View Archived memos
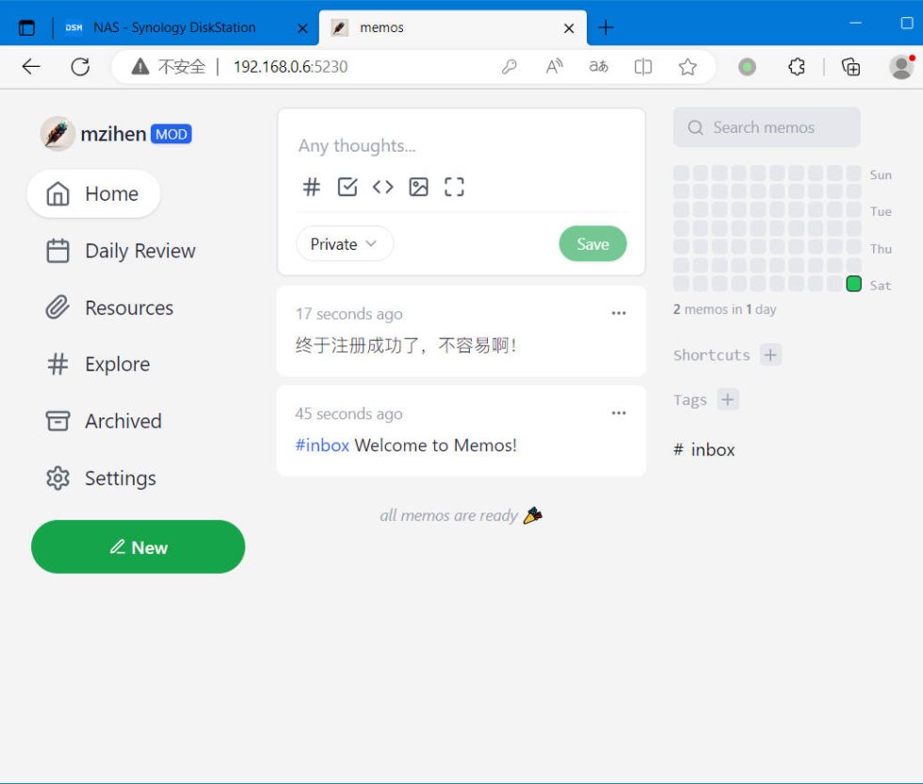Image resolution: width=923 pixels, height=784 pixels. point(123,421)
